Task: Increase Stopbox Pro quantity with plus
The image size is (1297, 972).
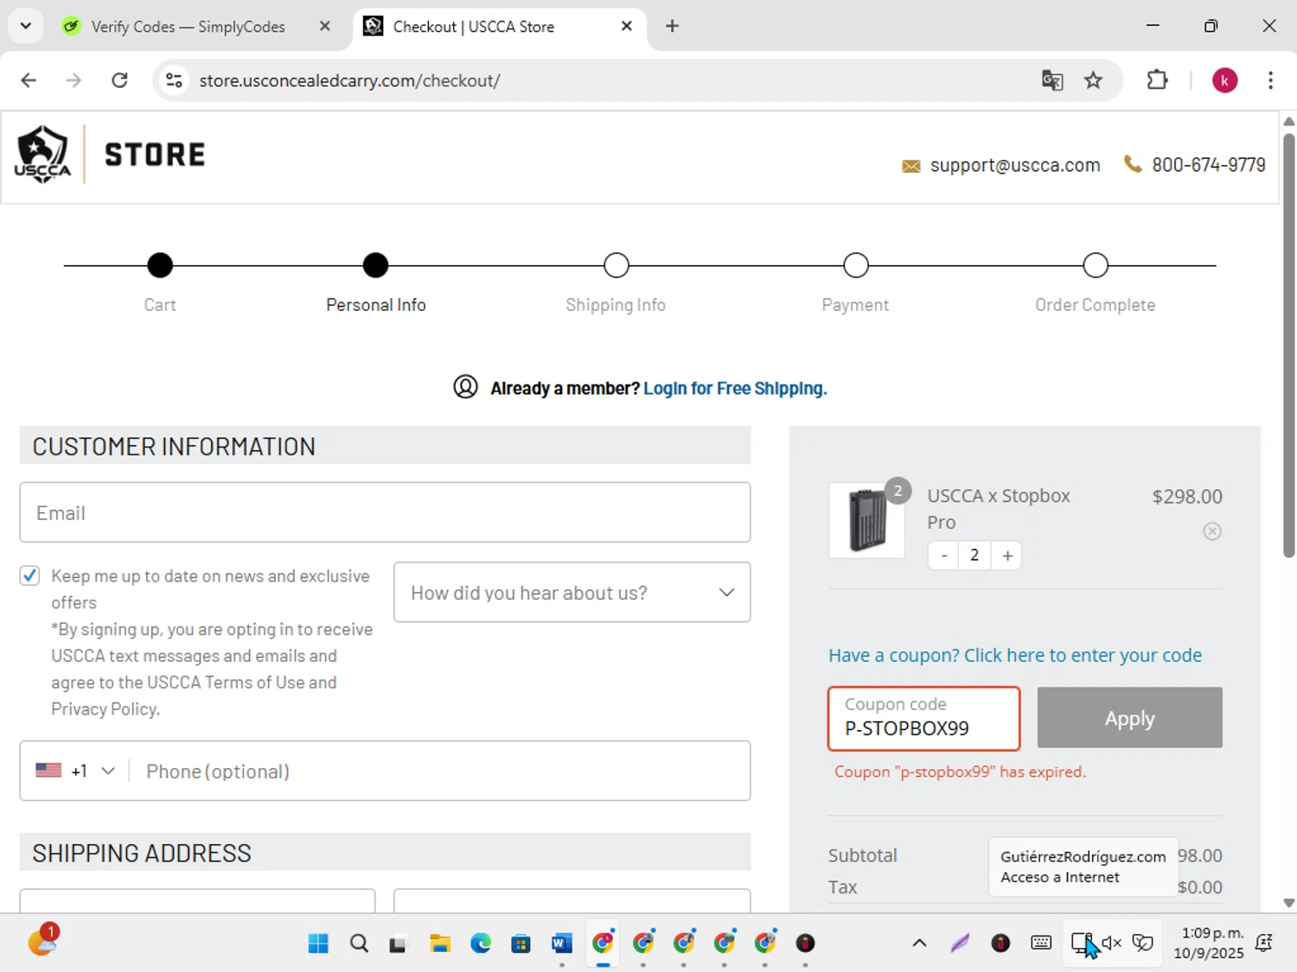Action: (1007, 556)
